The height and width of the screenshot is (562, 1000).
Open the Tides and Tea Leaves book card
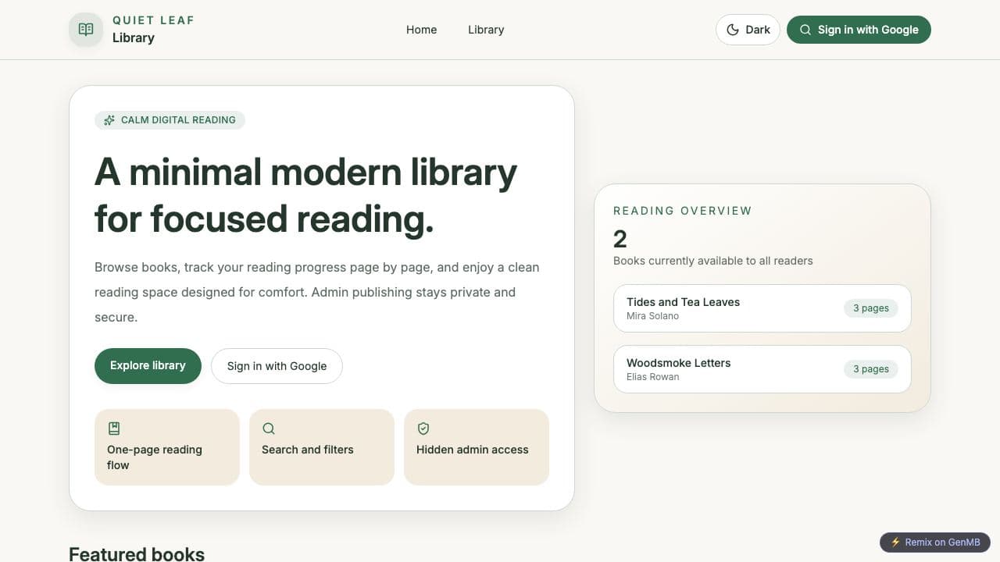[762, 308]
